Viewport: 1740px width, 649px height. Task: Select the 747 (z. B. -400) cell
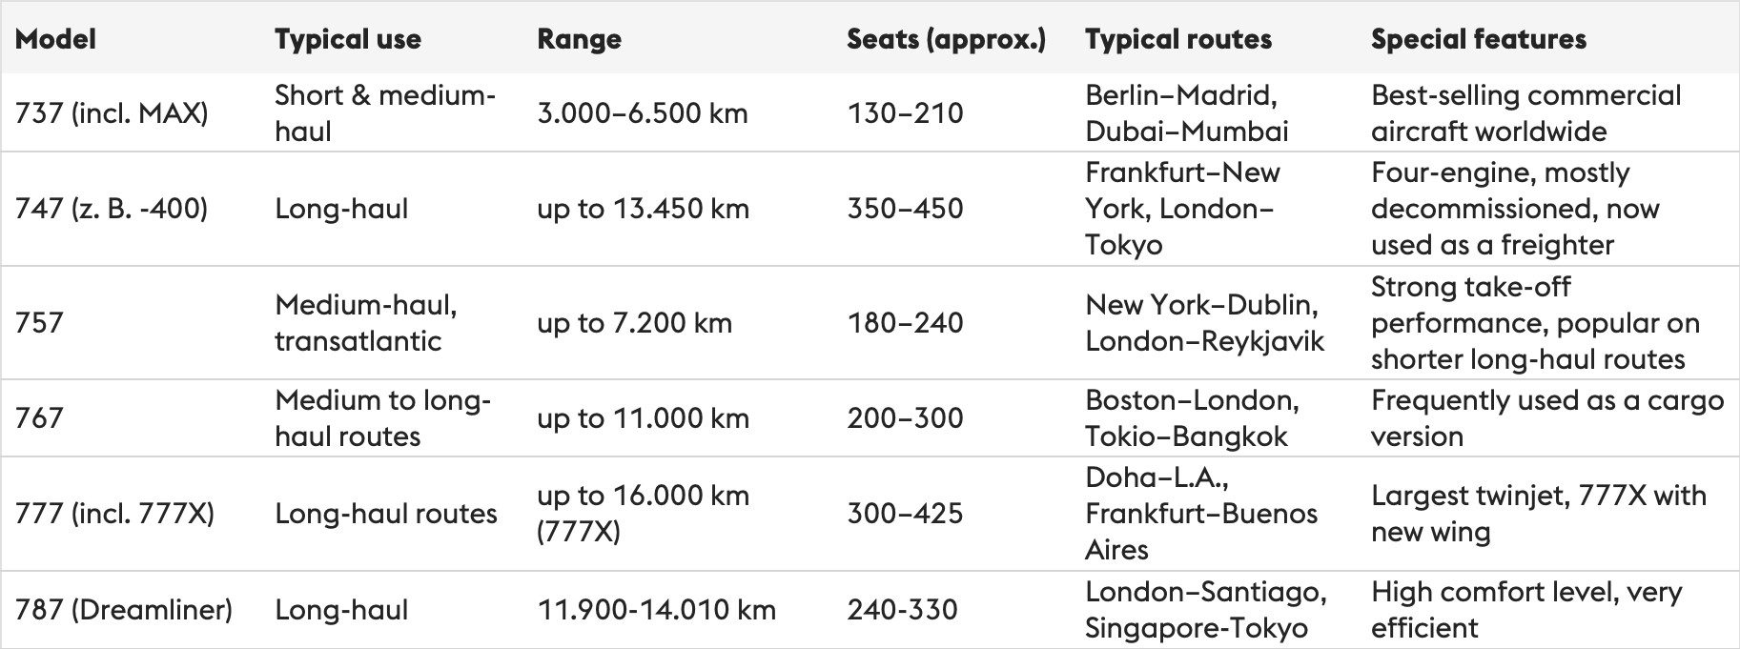[112, 209]
